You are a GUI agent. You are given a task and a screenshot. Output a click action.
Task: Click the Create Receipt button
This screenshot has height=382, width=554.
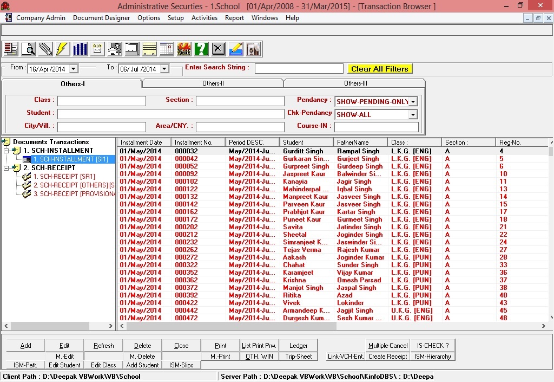click(387, 356)
